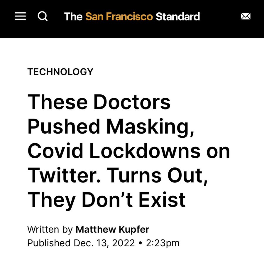The image size is (264, 261).
Task: Open the hamburger navigation menu
Action: click(20, 16)
